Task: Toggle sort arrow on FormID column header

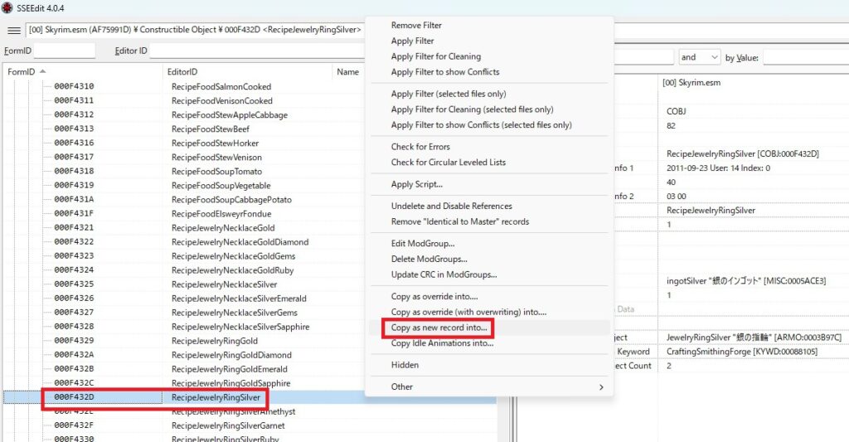Action: coord(42,72)
